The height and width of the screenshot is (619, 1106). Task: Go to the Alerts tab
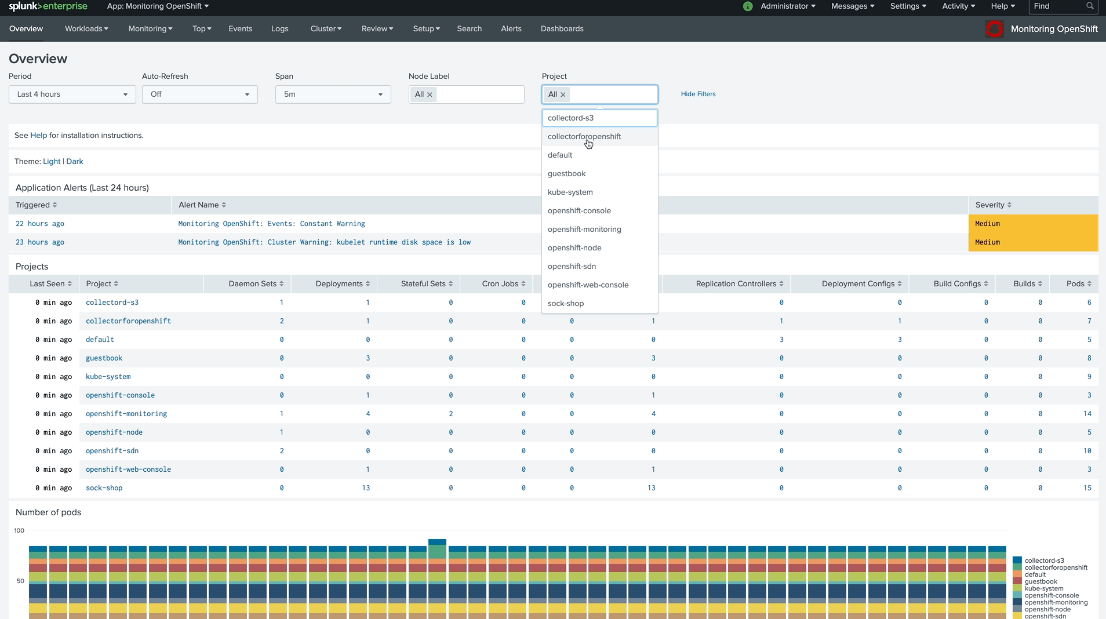pos(511,29)
